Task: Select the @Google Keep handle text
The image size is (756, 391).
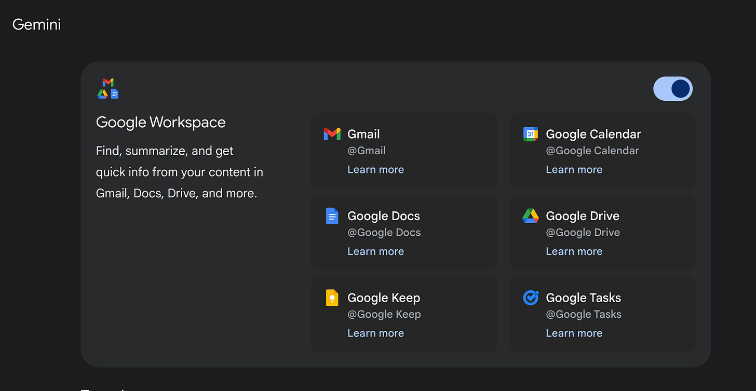Action: coord(384,314)
